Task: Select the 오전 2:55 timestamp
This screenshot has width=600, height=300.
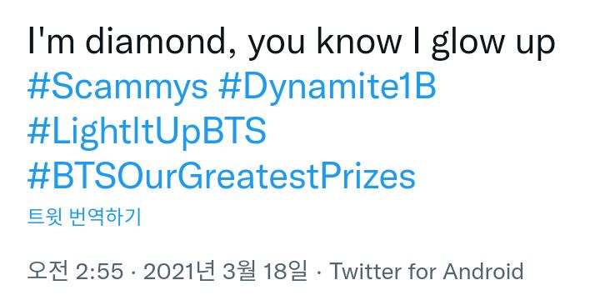Action: click(x=75, y=272)
